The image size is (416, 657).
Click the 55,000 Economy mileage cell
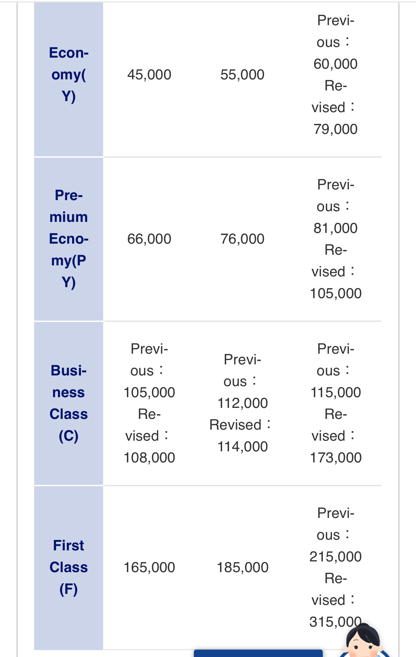242,75
